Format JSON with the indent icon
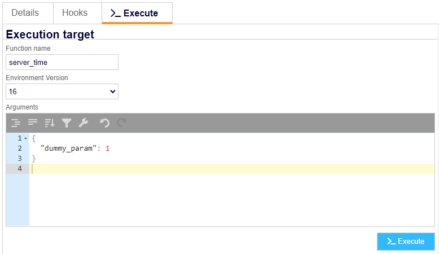This screenshot has height=254, width=439. click(x=16, y=122)
